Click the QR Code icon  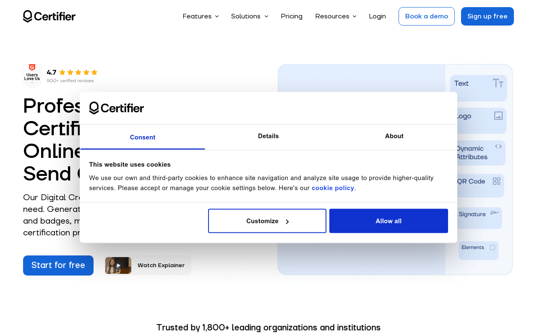click(x=497, y=181)
